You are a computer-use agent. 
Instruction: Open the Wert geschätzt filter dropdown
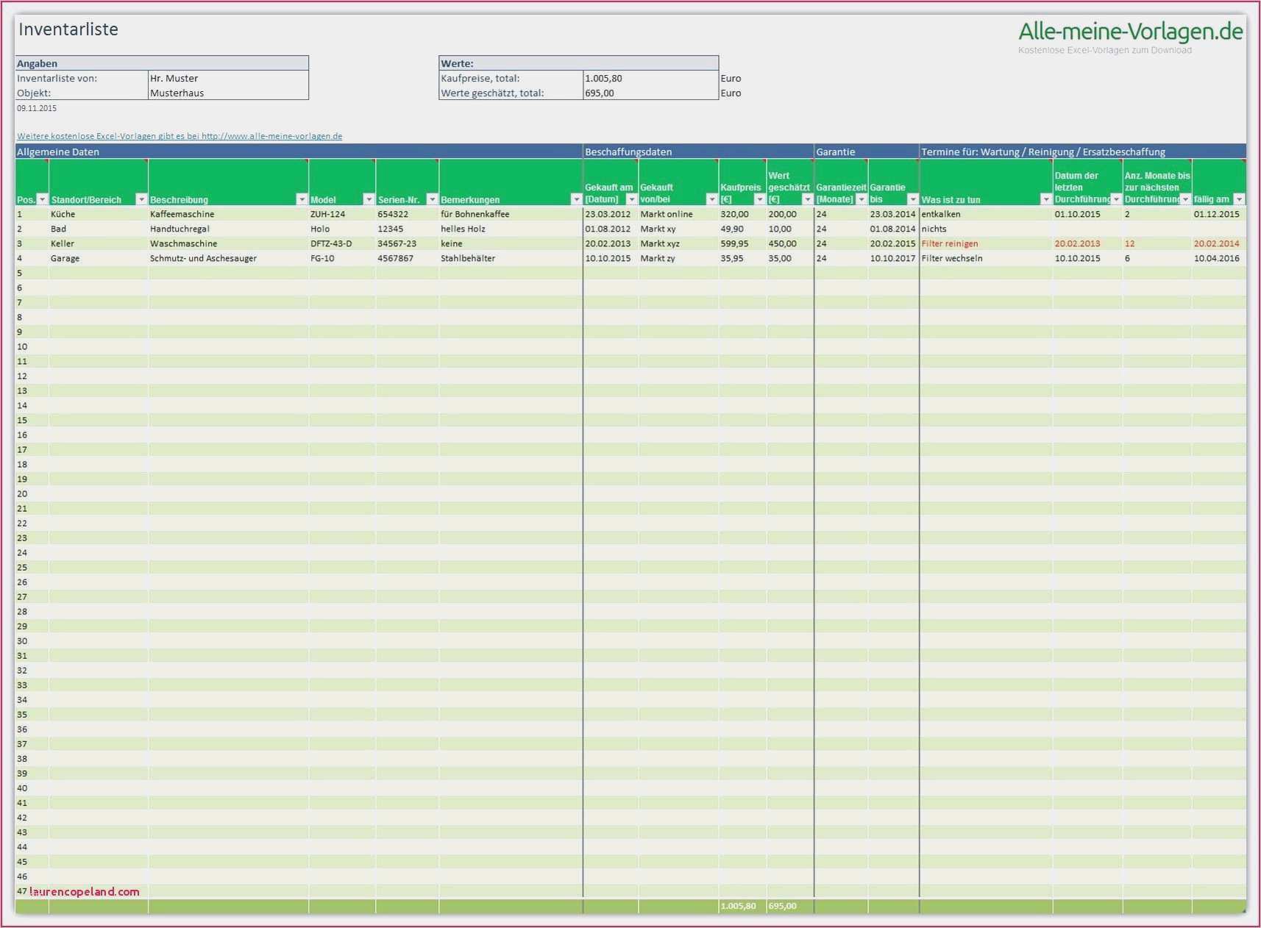point(807,200)
